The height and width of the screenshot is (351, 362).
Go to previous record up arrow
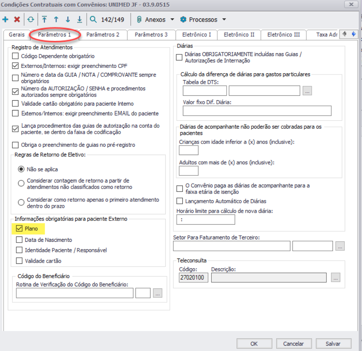56,19
